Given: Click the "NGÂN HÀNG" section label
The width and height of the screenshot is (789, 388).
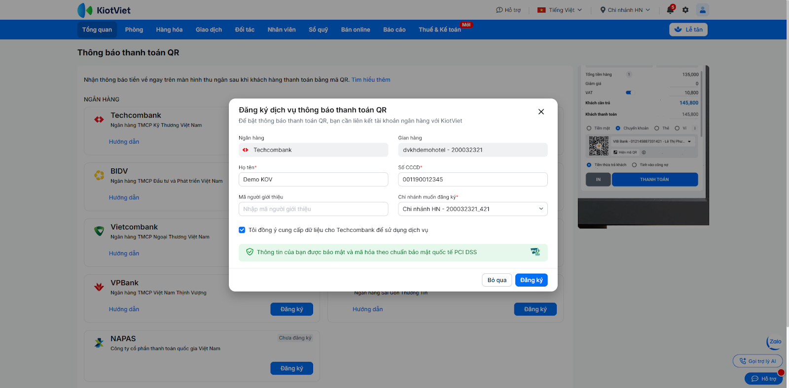Looking at the screenshot, I should coord(102,99).
